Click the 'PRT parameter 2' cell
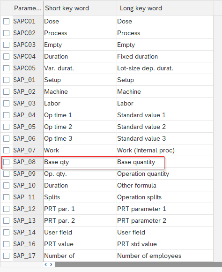The width and height of the screenshot is (222, 272). pyautogui.click(x=165, y=221)
